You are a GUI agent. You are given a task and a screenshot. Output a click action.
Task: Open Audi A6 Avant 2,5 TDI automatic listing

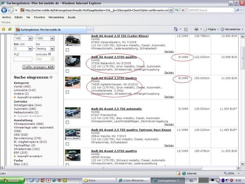[x=117, y=109]
